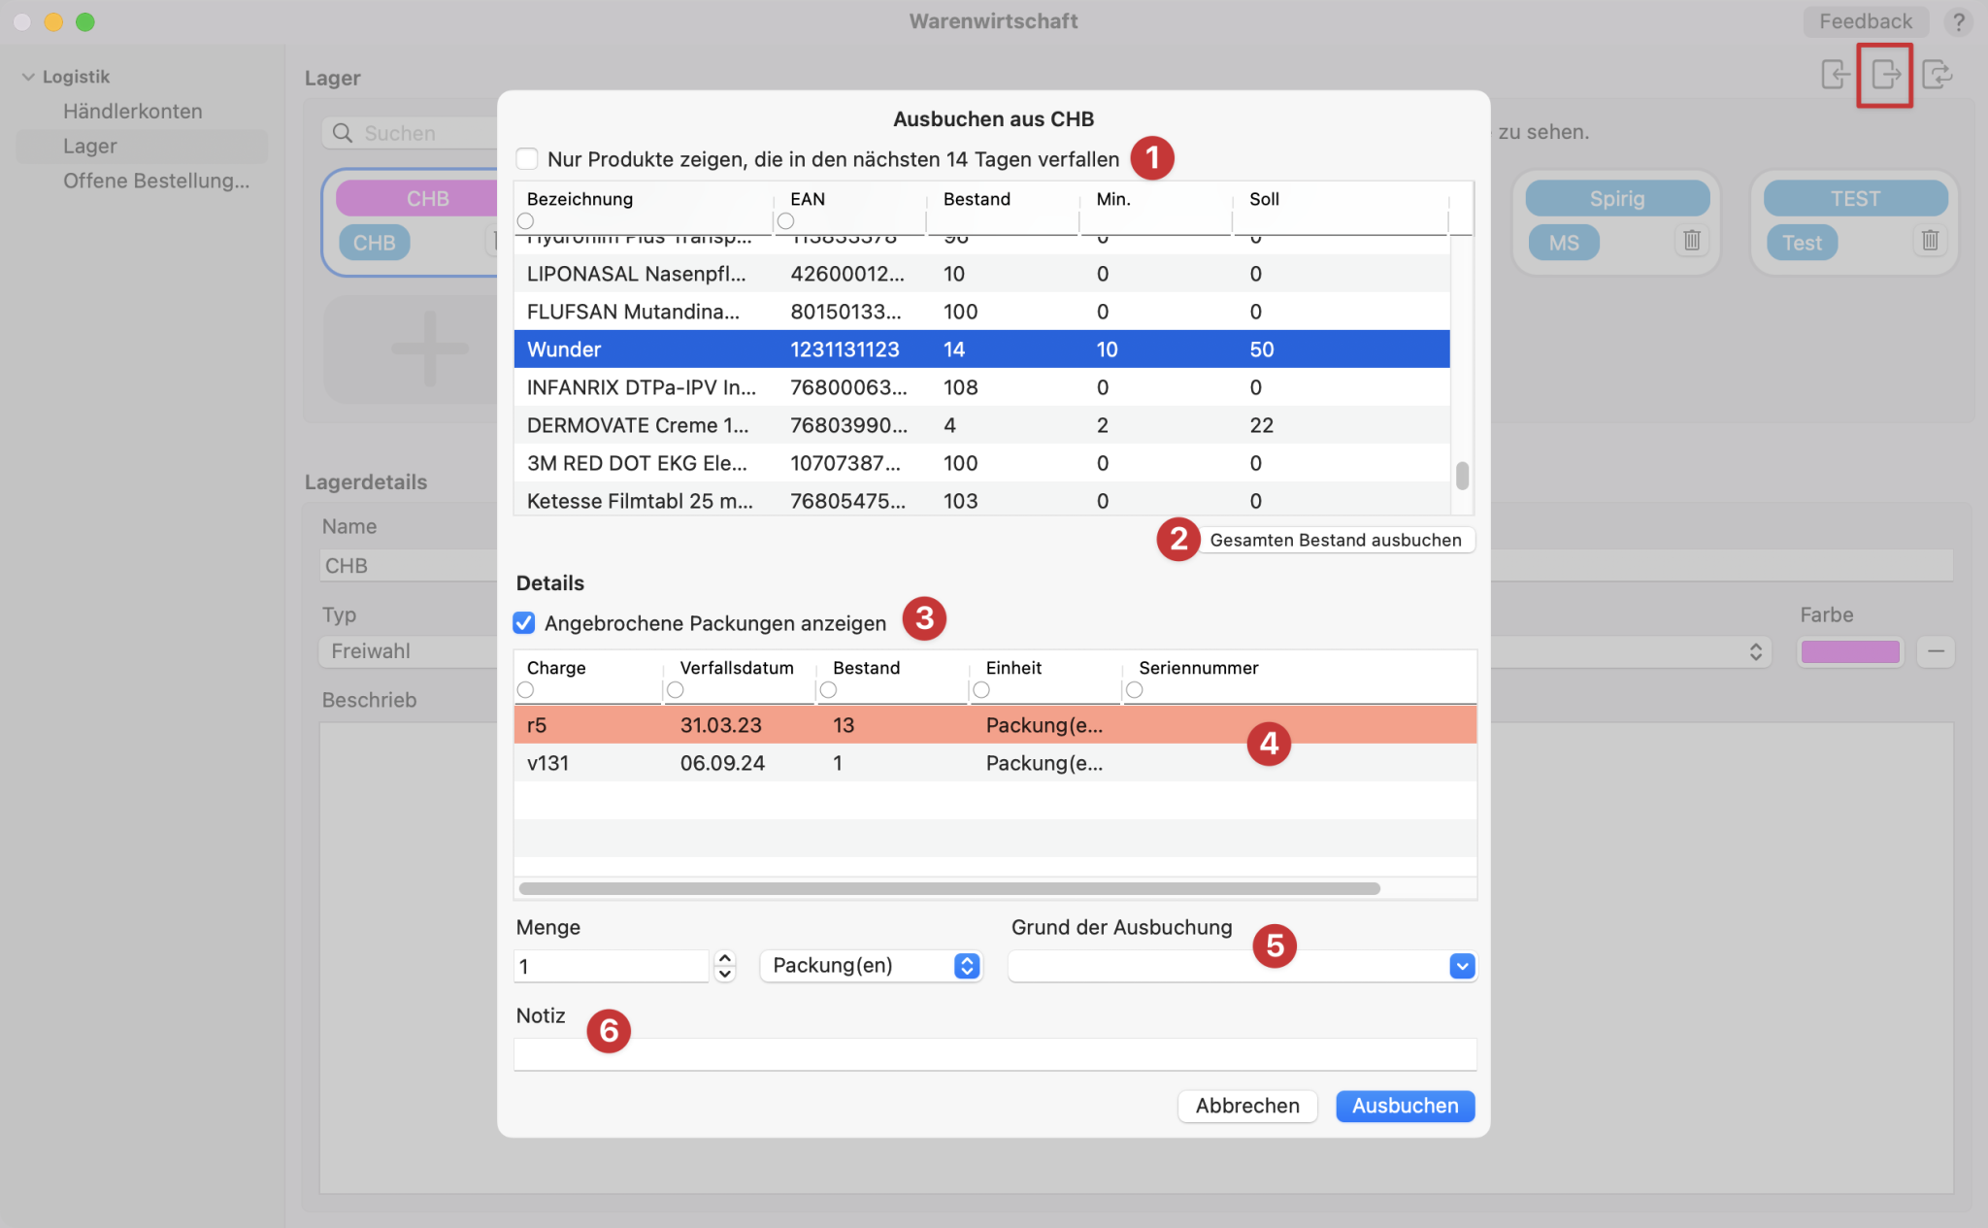The image size is (1988, 1228).
Task: Click the Spirig warehouse tab icon
Action: [x=1616, y=199]
